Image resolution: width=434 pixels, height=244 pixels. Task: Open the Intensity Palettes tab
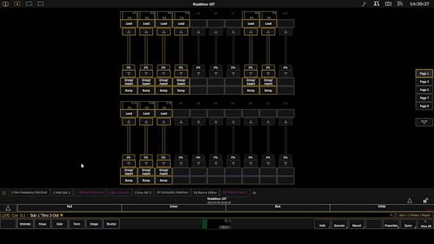click(x=172, y=192)
